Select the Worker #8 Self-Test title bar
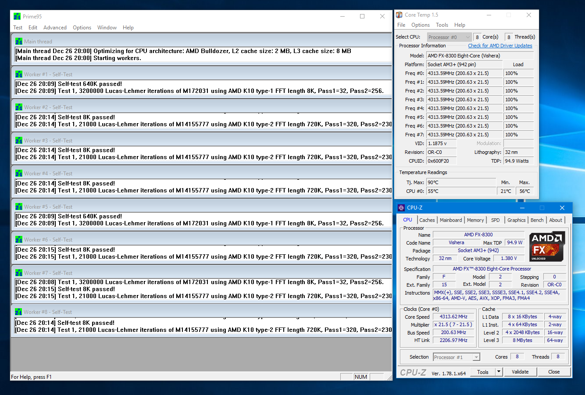 coord(201,312)
